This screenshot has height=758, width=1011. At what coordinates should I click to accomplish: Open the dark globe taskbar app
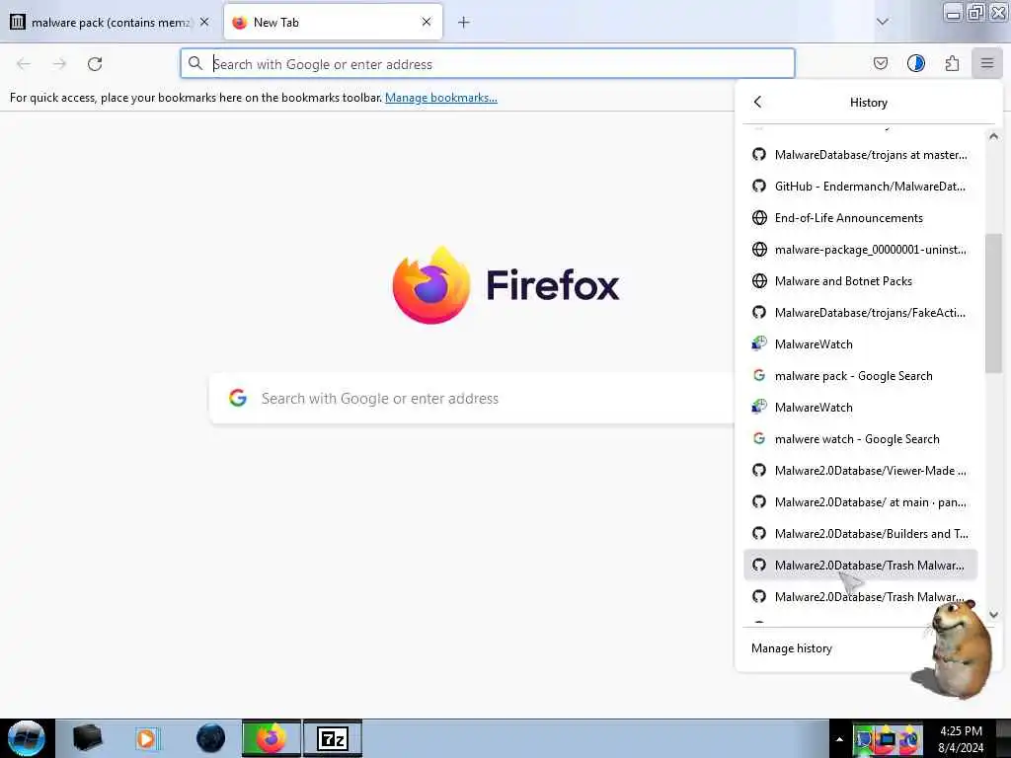[210, 738]
